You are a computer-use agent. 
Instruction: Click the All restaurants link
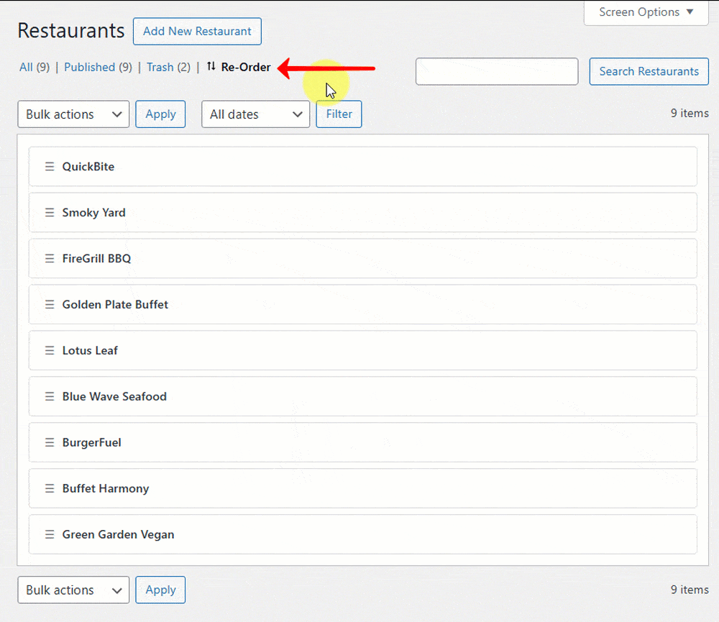tap(24, 67)
